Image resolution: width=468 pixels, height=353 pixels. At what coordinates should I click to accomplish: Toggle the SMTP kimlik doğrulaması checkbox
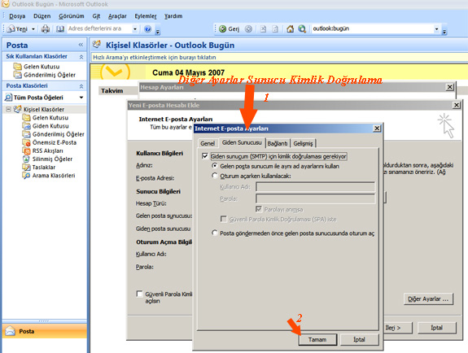pyautogui.click(x=205, y=156)
